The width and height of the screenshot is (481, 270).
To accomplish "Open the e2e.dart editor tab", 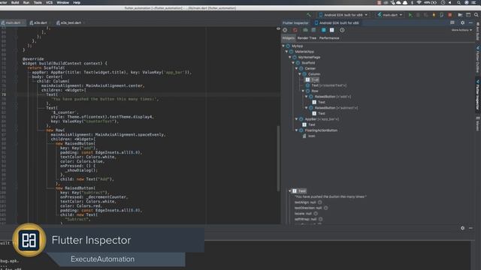I will pyautogui.click(x=39, y=22).
